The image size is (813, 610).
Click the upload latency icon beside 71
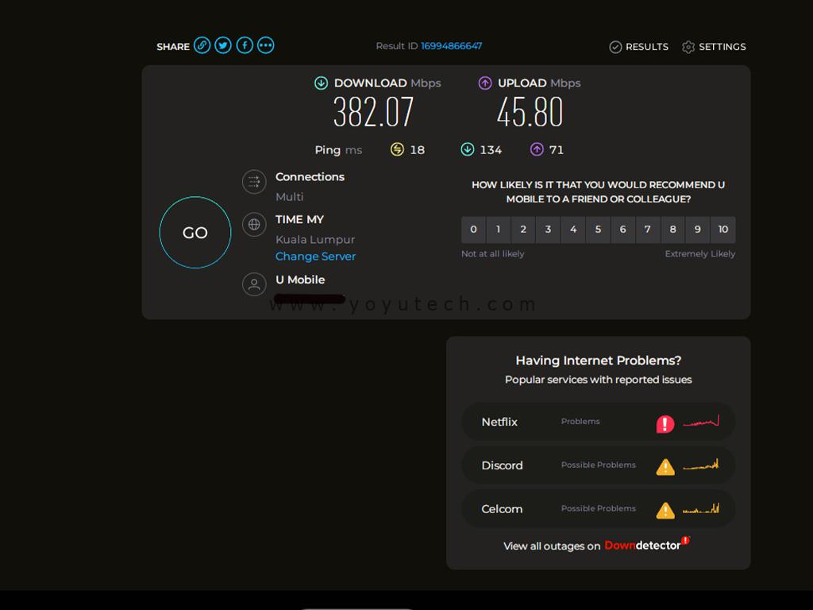(x=537, y=149)
